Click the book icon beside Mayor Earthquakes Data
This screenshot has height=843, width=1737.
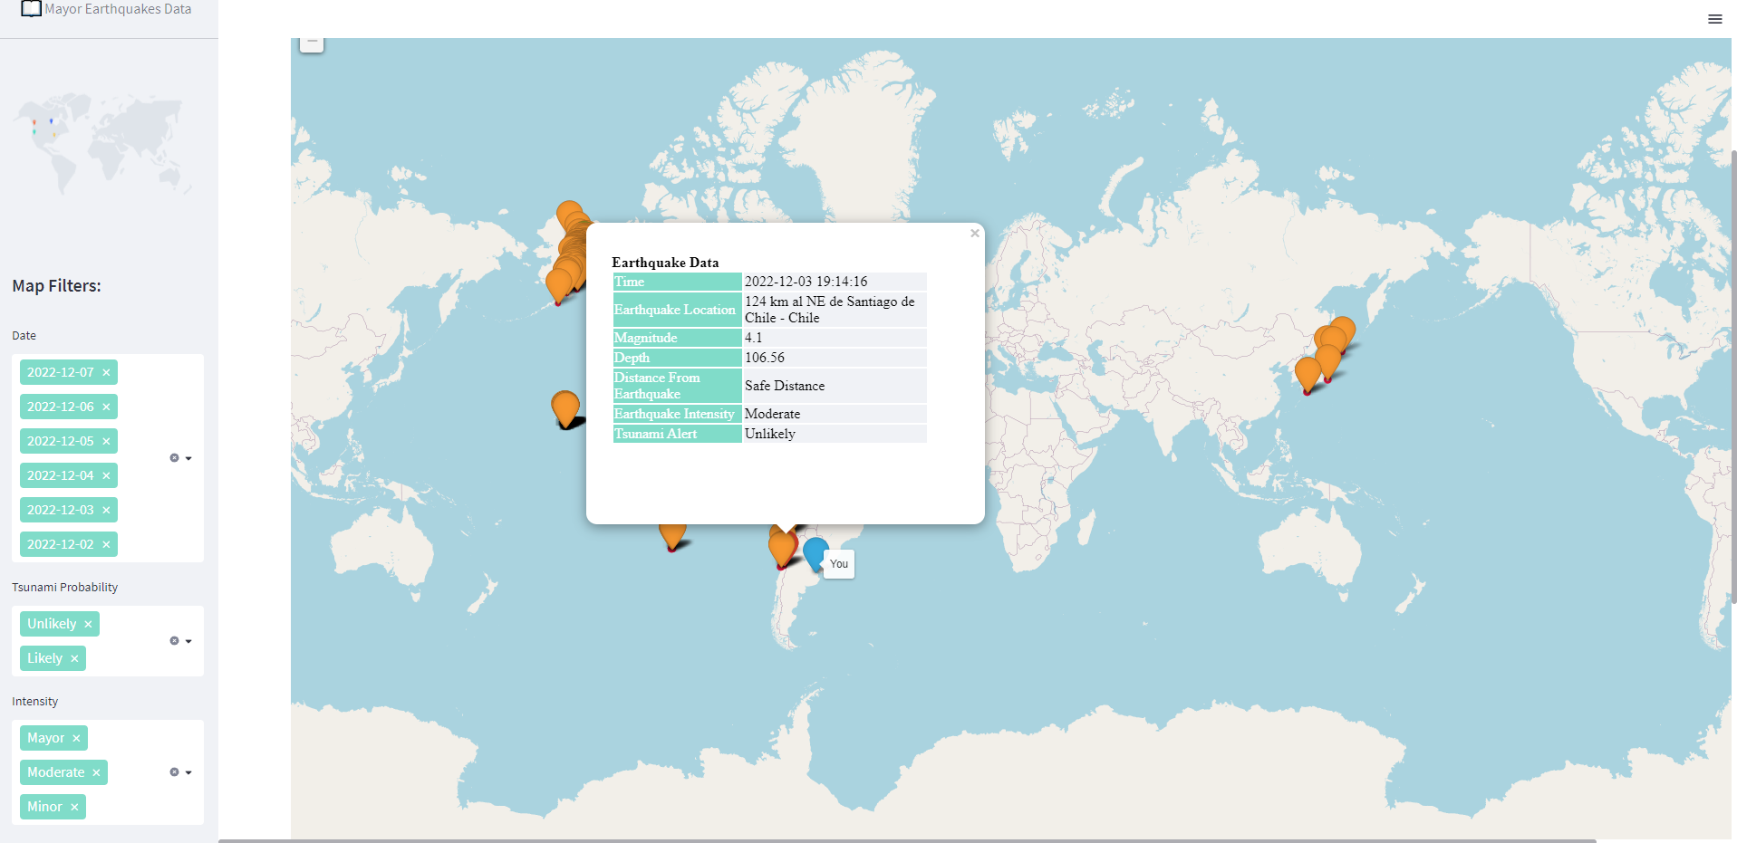click(x=31, y=9)
